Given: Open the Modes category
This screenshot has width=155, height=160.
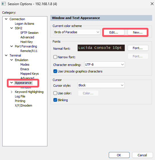Looking at the screenshot, I should tap(25, 65).
